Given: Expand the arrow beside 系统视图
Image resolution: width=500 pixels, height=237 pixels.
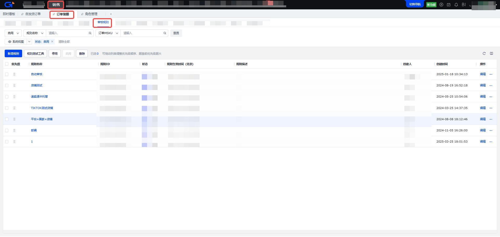Looking at the screenshot, I should pos(29,42).
